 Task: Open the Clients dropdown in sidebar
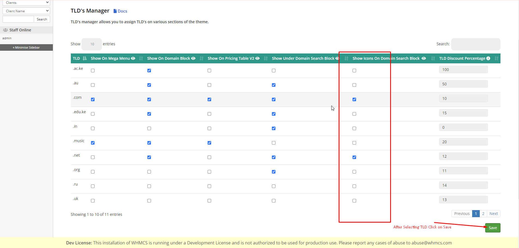(26, 3)
